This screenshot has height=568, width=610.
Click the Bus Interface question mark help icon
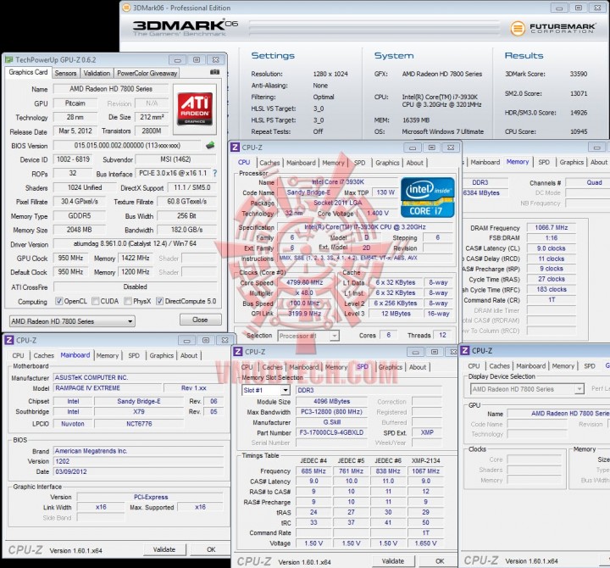[214, 173]
